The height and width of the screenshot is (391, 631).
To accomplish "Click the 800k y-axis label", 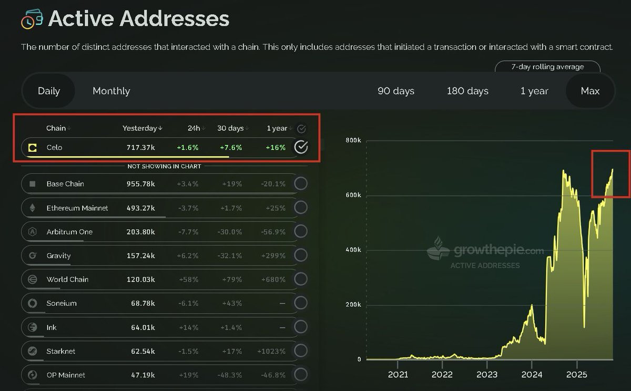I will 353,140.
